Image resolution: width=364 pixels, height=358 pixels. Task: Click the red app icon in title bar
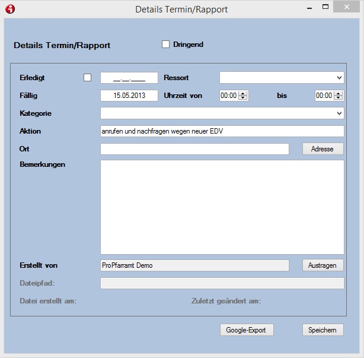(x=9, y=9)
